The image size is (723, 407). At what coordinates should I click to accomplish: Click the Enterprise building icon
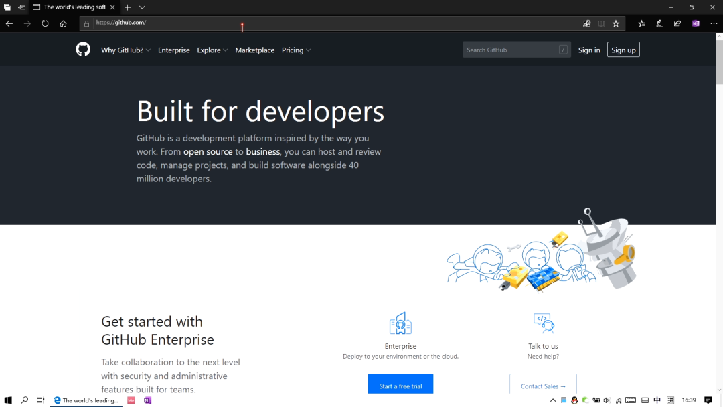(x=400, y=323)
